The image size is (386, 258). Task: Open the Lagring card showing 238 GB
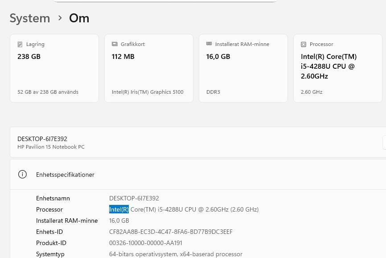point(54,68)
